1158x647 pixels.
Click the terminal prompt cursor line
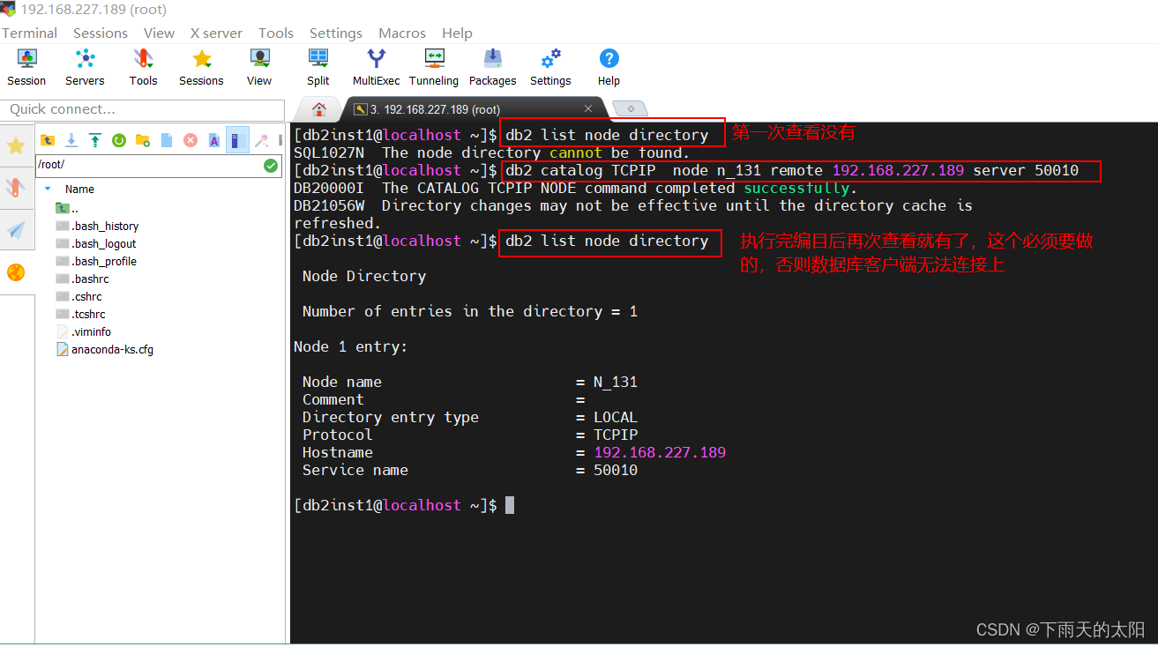(x=404, y=505)
